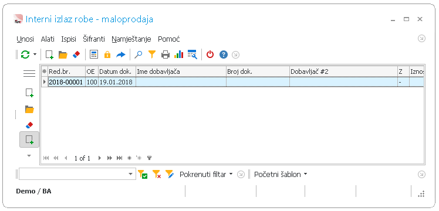Open the Alati menu
Viewport: 439px width, 211px height.
point(48,39)
